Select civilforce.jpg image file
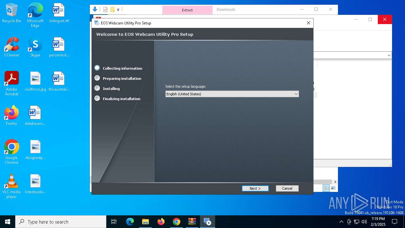This screenshot has width=405, height=228. tap(35, 82)
